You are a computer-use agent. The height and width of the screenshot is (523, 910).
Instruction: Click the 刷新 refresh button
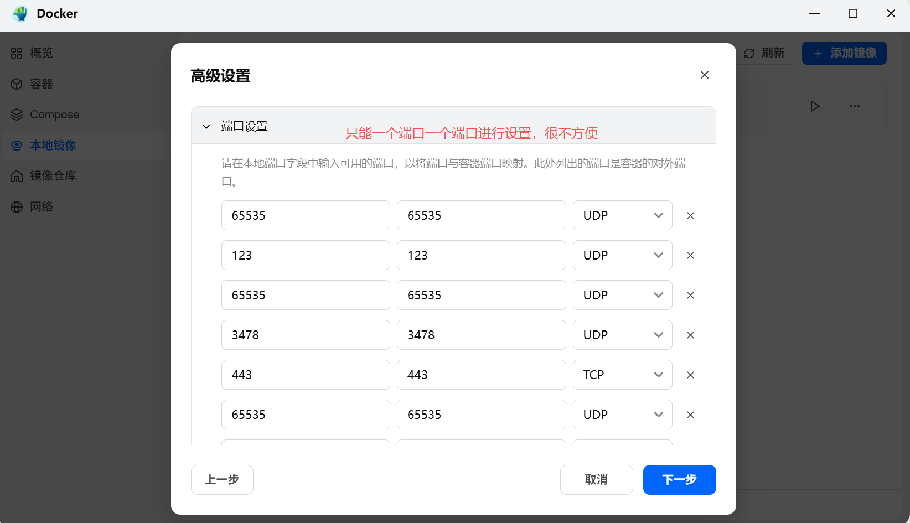[765, 53]
